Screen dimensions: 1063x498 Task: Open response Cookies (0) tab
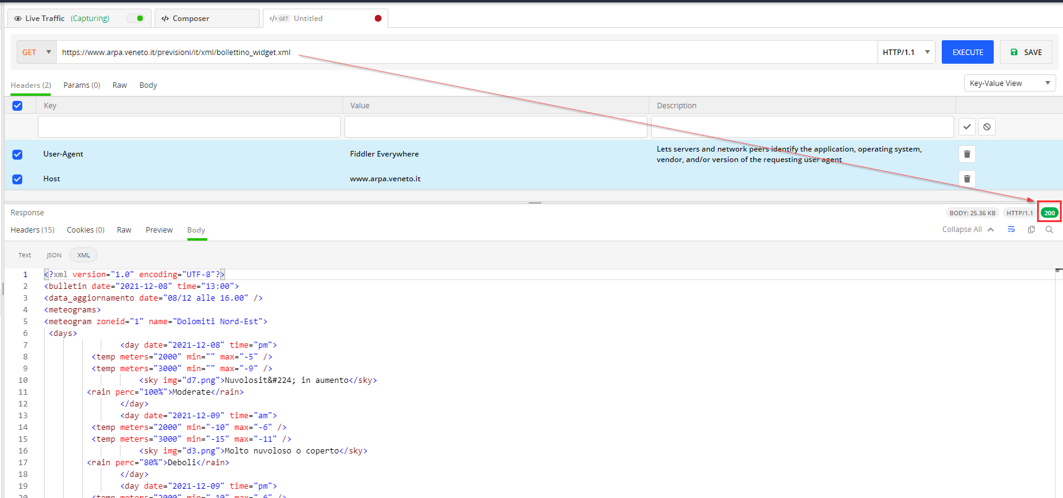pos(85,230)
